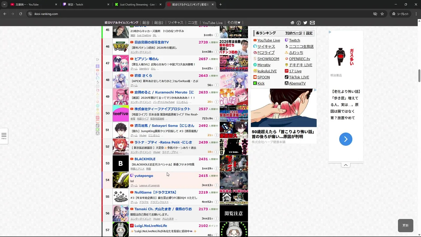Viewport: 421px width, 237px height.
Task: Click the browser reload button
Action: coord(20,14)
